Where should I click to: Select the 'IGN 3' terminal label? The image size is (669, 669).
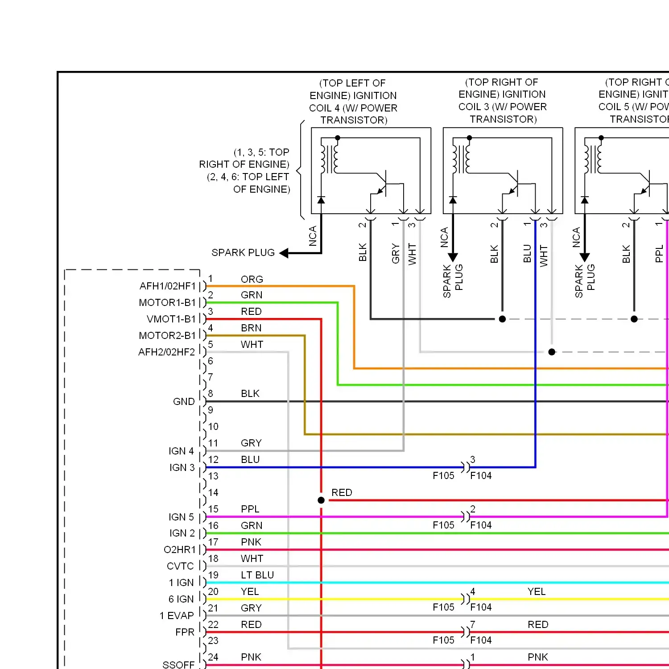(182, 467)
